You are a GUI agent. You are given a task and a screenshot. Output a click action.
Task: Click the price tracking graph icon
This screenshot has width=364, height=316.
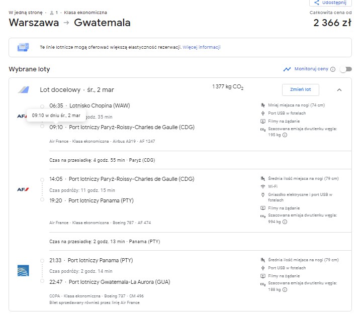(287, 69)
